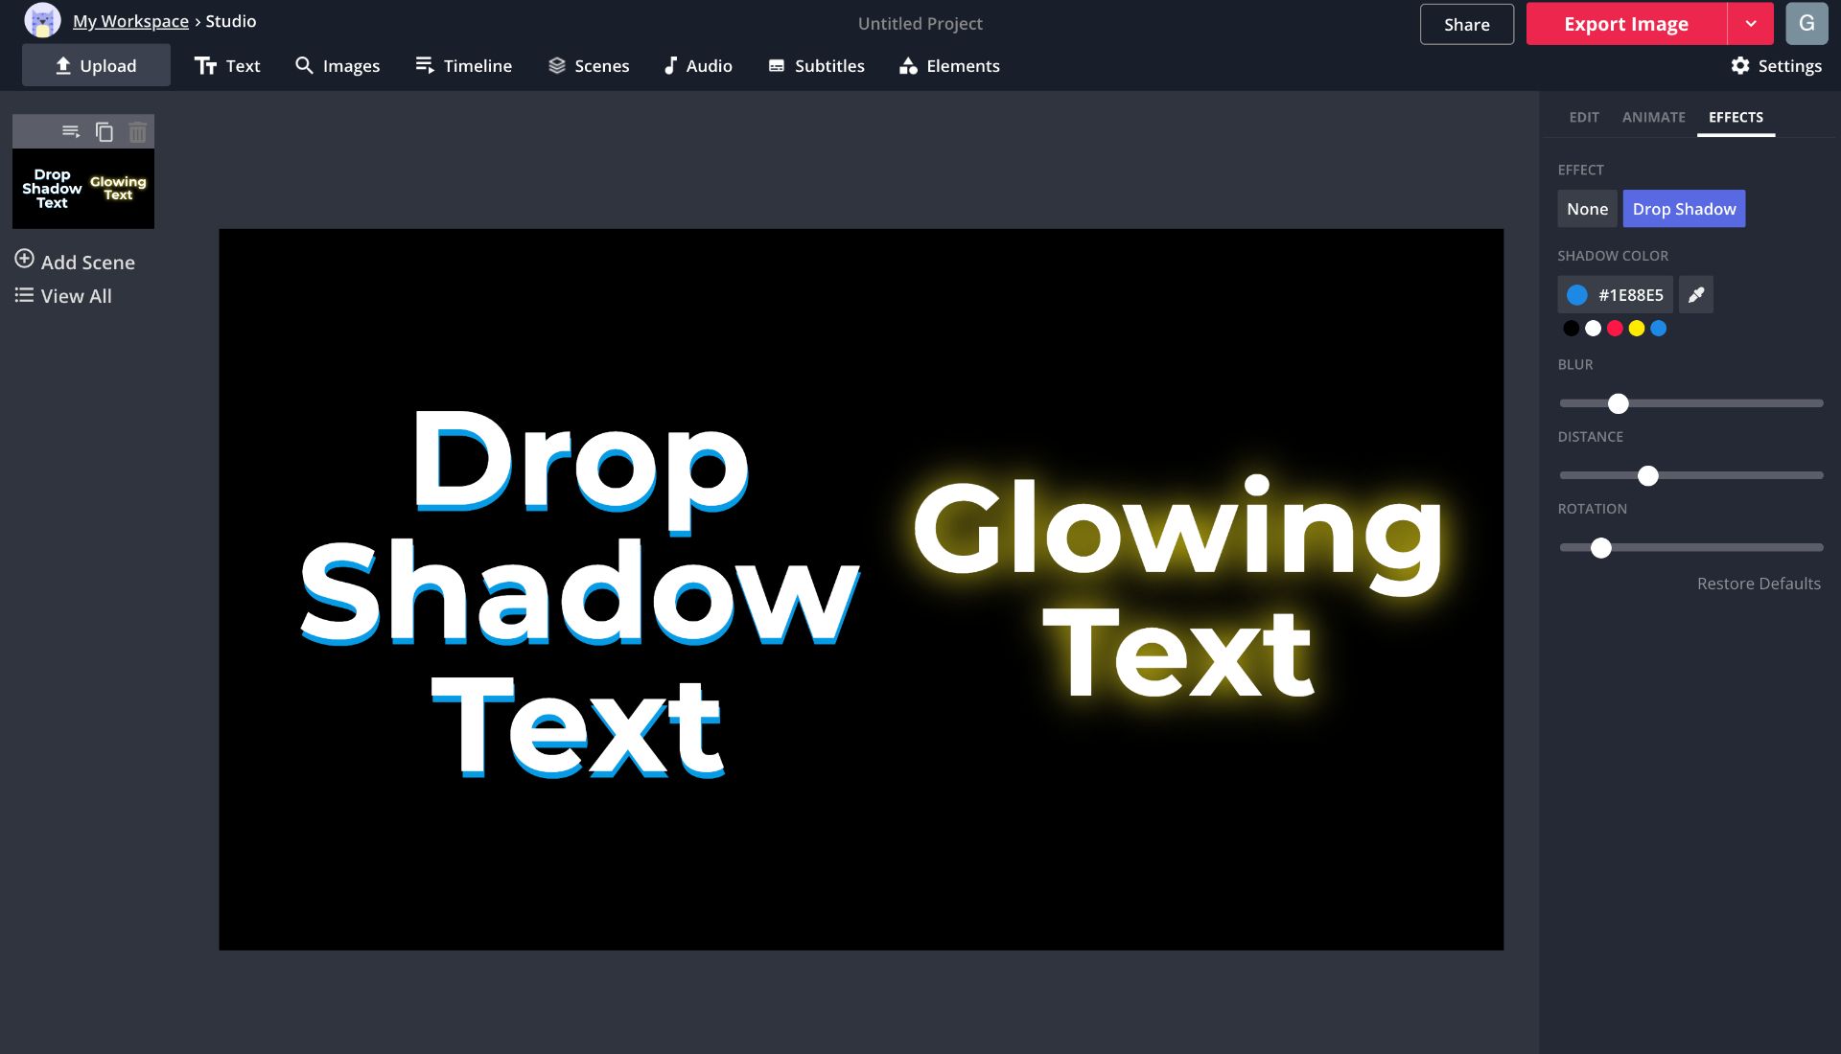This screenshot has width=1841, height=1054.
Task: Click the scene timeline list icon
Action: click(x=71, y=131)
